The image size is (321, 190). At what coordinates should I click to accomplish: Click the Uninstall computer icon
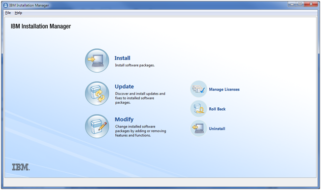point(198,128)
